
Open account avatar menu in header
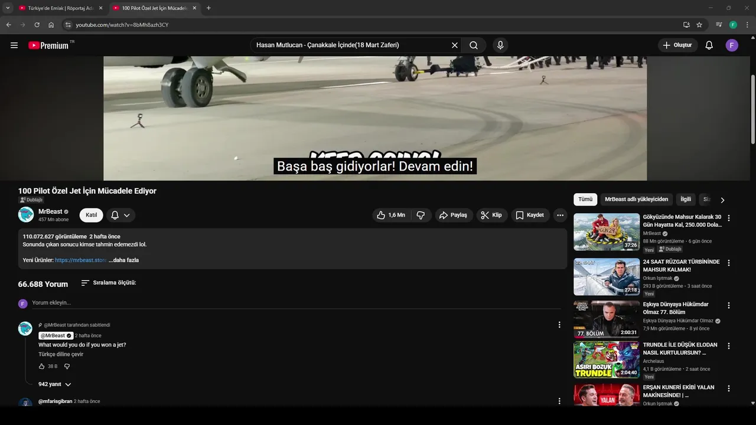click(x=732, y=45)
